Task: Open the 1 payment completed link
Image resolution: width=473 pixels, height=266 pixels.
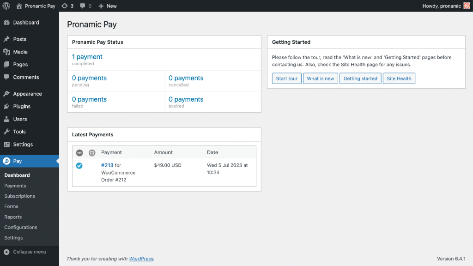Action: (x=87, y=57)
